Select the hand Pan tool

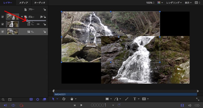pyautogui.click(x=72, y=99)
